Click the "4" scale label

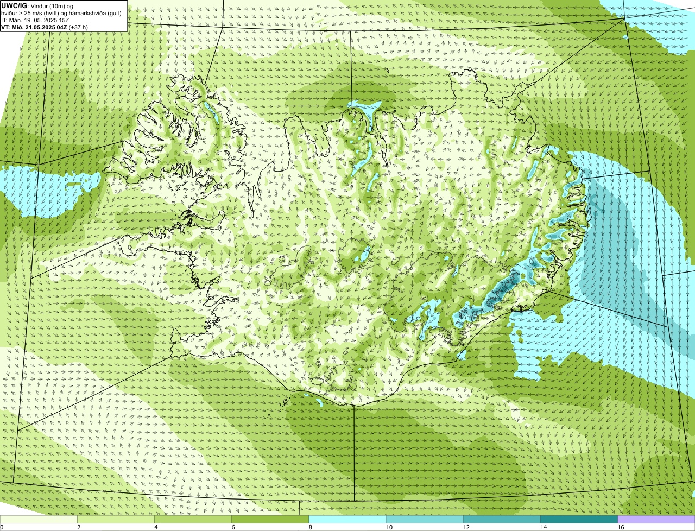tap(156, 527)
